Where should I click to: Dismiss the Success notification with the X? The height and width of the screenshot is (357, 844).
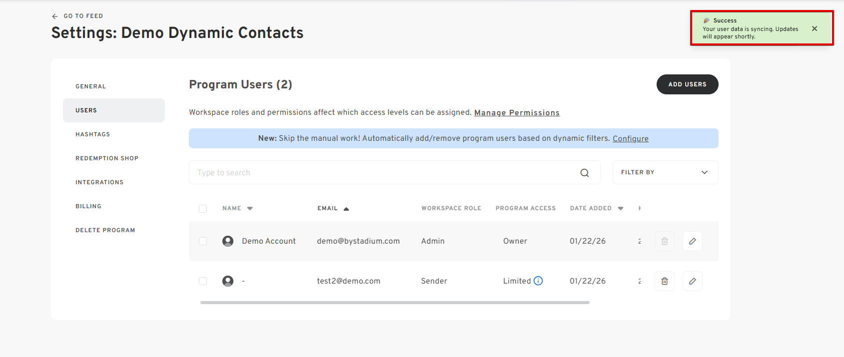(815, 28)
